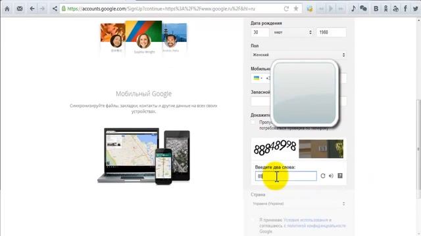Click the share icon beside the address bar
Screen dimensions: 421x236
point(55,9)
